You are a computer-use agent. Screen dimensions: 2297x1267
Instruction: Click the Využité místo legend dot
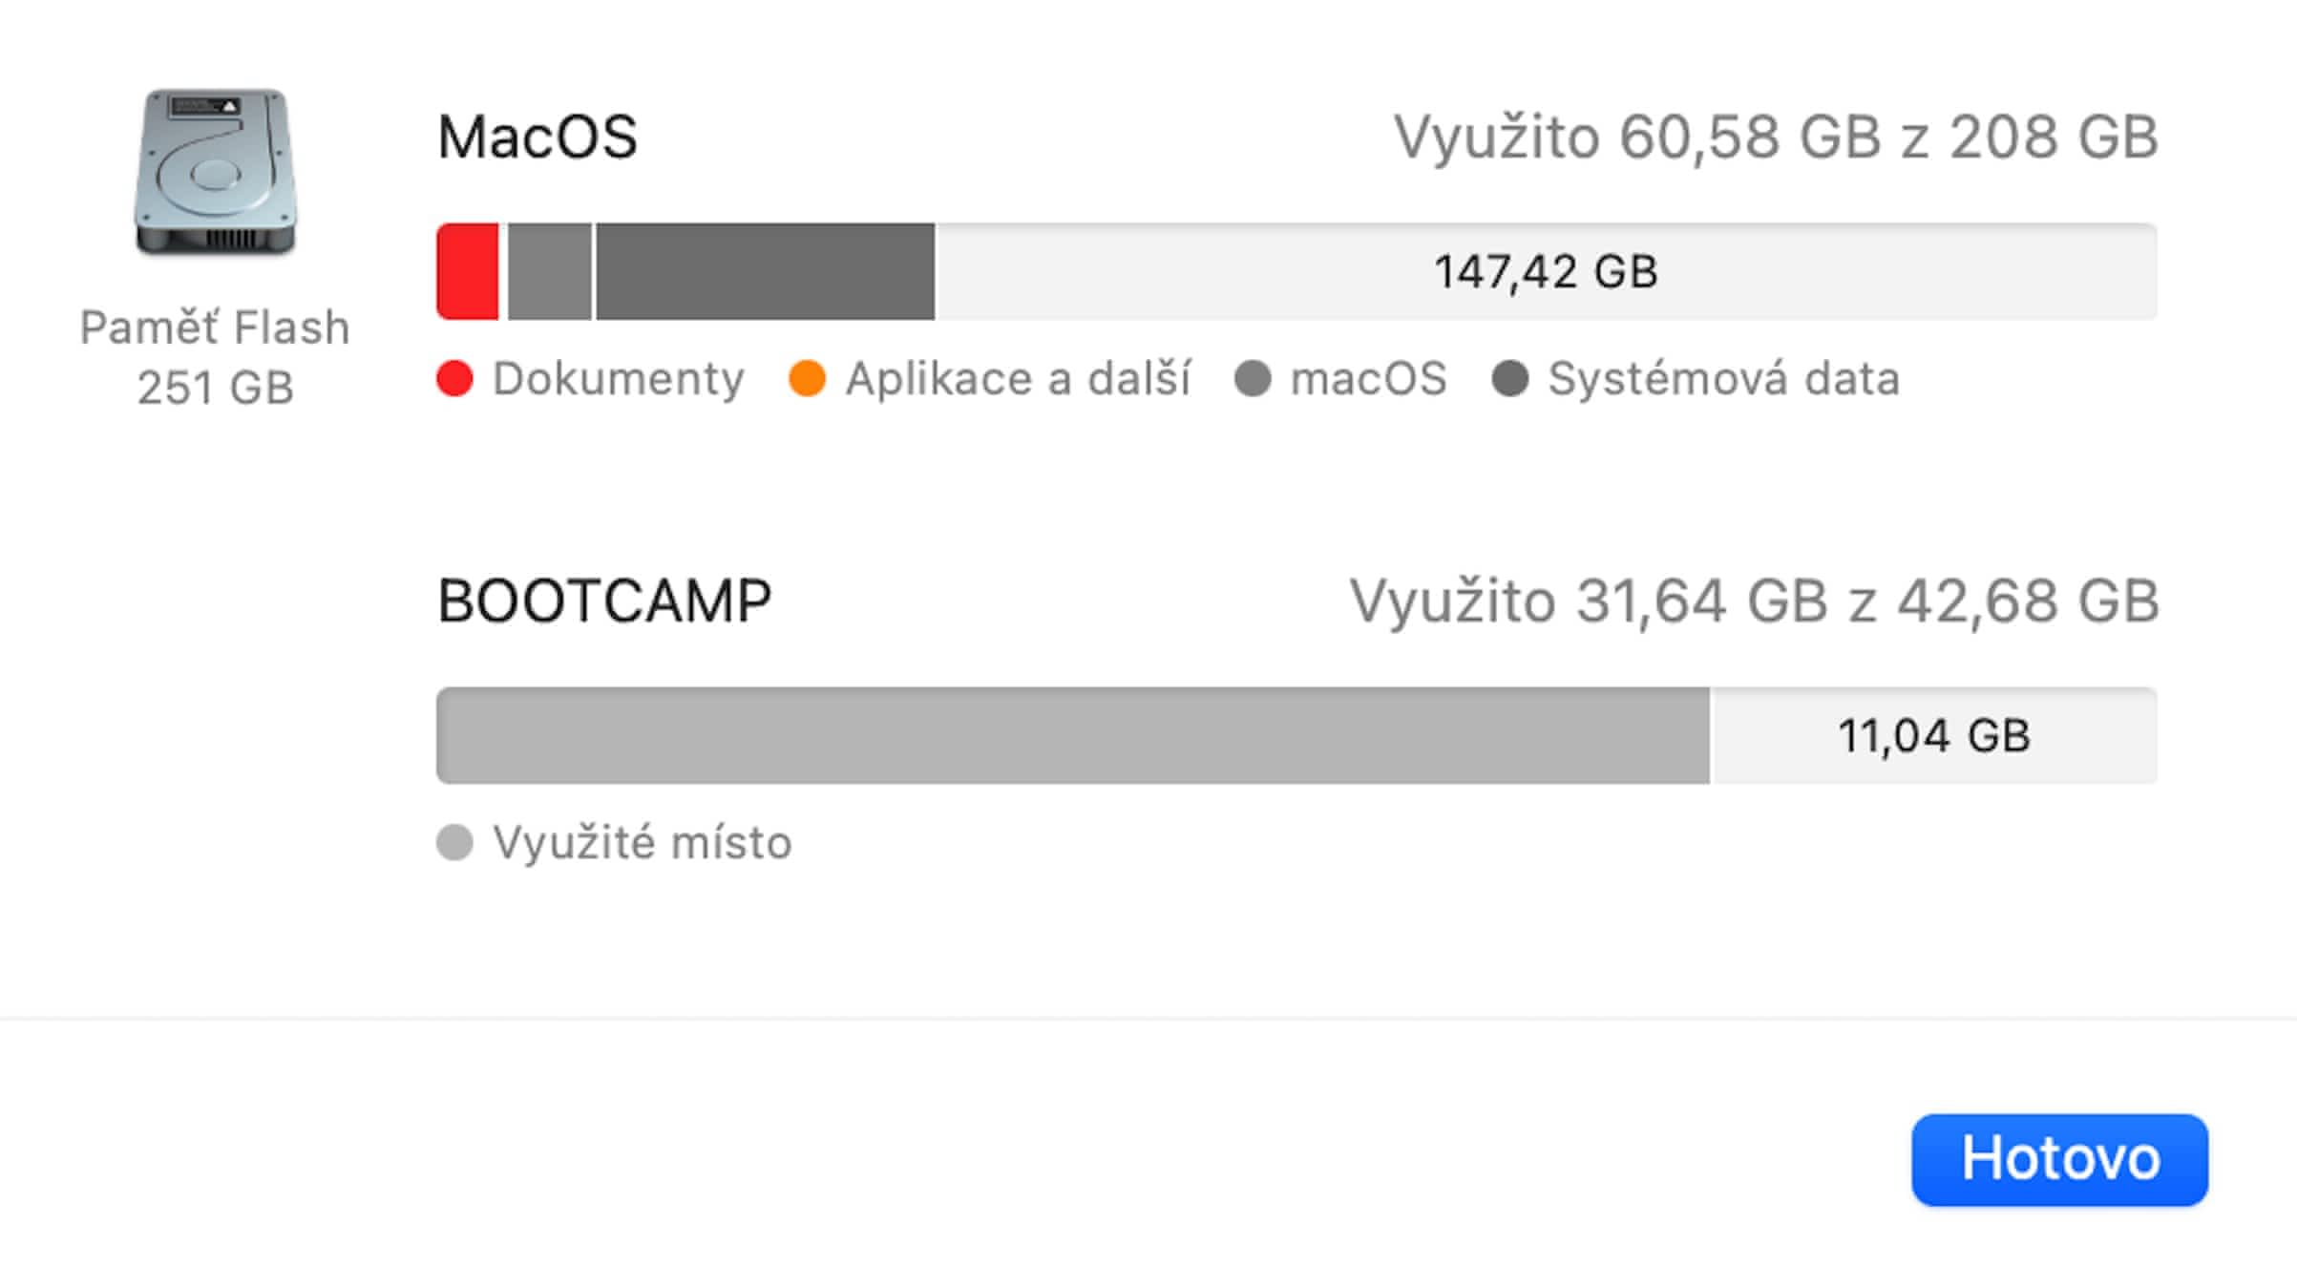pyautogui.click(x=454, y=842)
